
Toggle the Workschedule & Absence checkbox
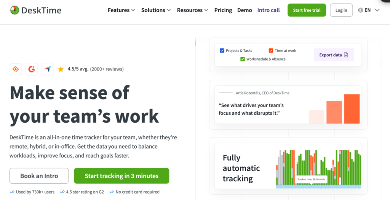point(243,59)
